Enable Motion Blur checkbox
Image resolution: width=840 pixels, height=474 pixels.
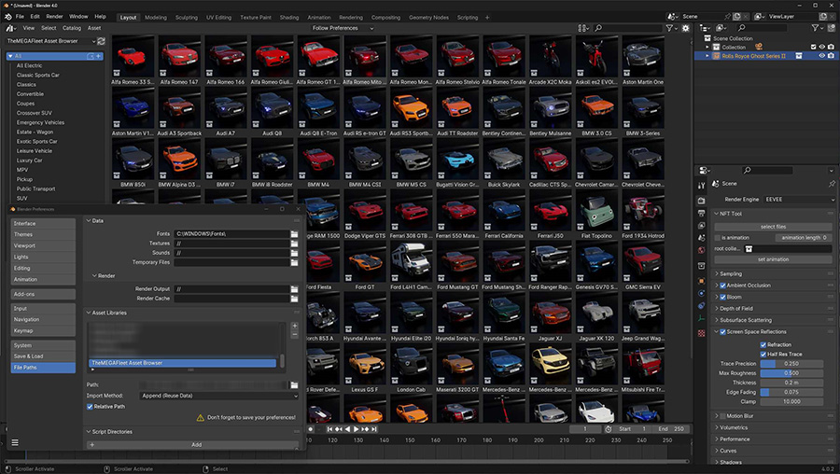coord(722,416)
